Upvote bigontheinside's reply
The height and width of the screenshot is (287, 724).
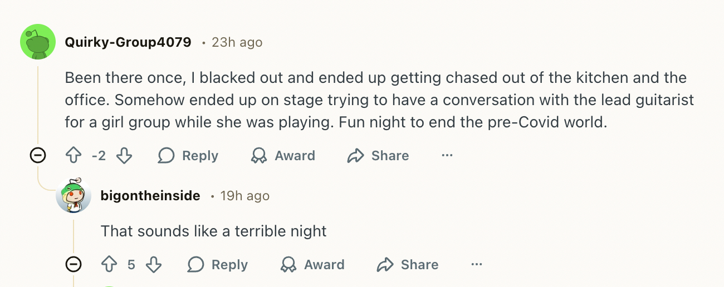coord(109,265)
